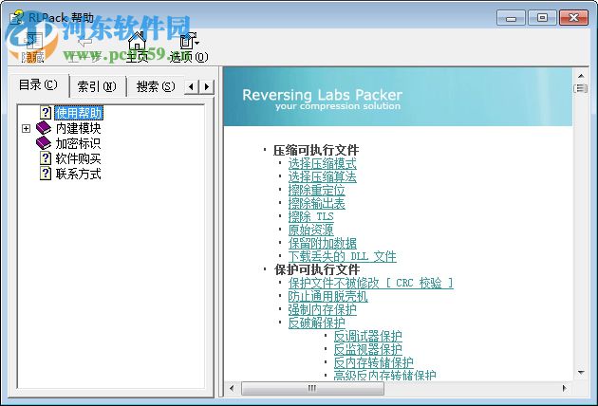Screen dimensions: 598x406
Task: Select 内建模块 in the contents tree
Action: point(78,128)
